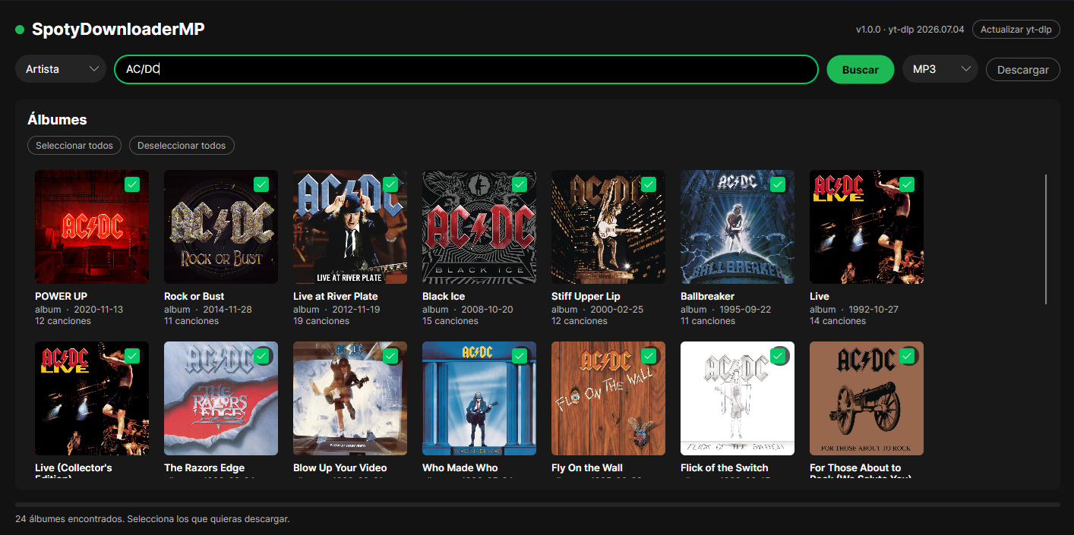Click the "24 álbumes encontrados" status message
Viewport: 1074px width, 535px height.
click(152, 519)
